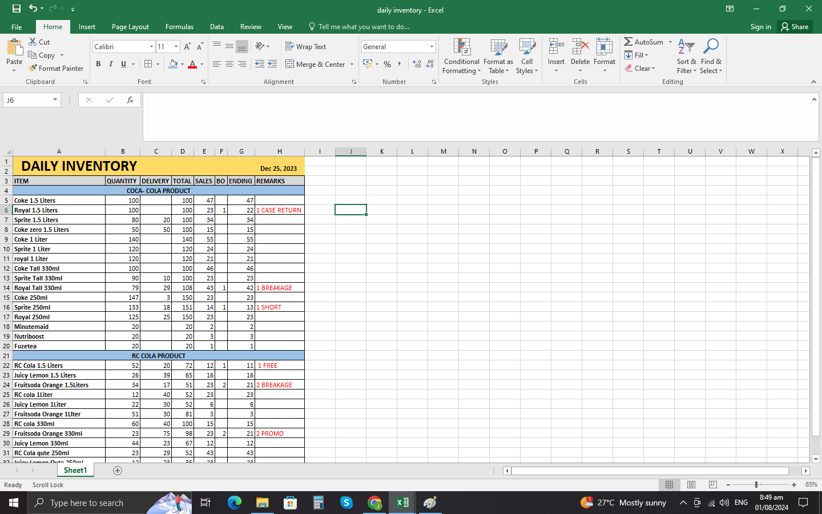This screenshot has height=514, width=822.
Task: Align text to the right
Action: point(242,64)
